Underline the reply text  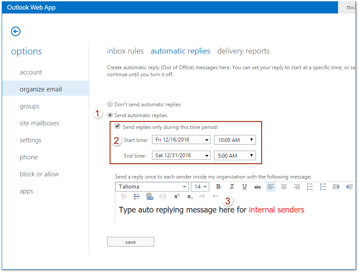245,187
